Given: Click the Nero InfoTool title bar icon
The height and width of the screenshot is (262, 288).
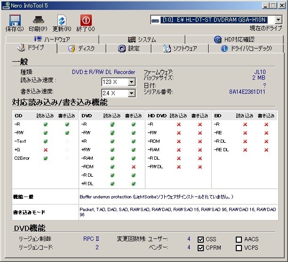Looking at the screenshot, I should tap(7, 6).
